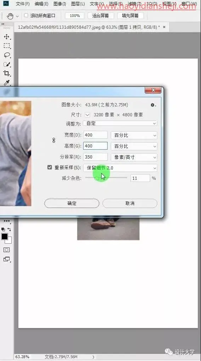This screenshot has width=201, height=361.
Task: Open the height unit Percent dropdown
Action: 134,146
